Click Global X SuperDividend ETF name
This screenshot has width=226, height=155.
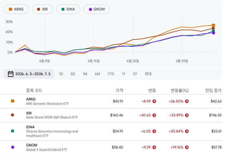tap(47, 150)
